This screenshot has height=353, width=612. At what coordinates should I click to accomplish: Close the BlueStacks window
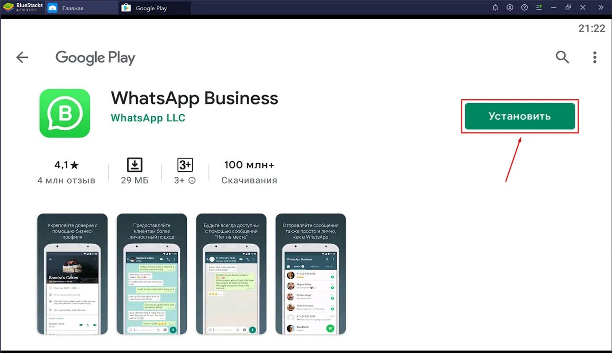583,8
